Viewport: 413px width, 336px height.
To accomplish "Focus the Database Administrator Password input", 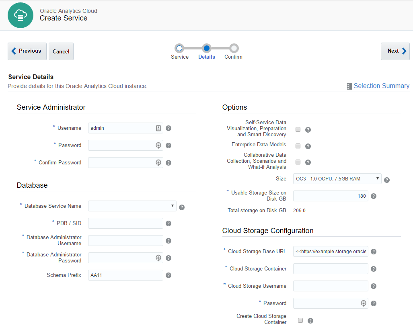I will [x=125, y=258].
